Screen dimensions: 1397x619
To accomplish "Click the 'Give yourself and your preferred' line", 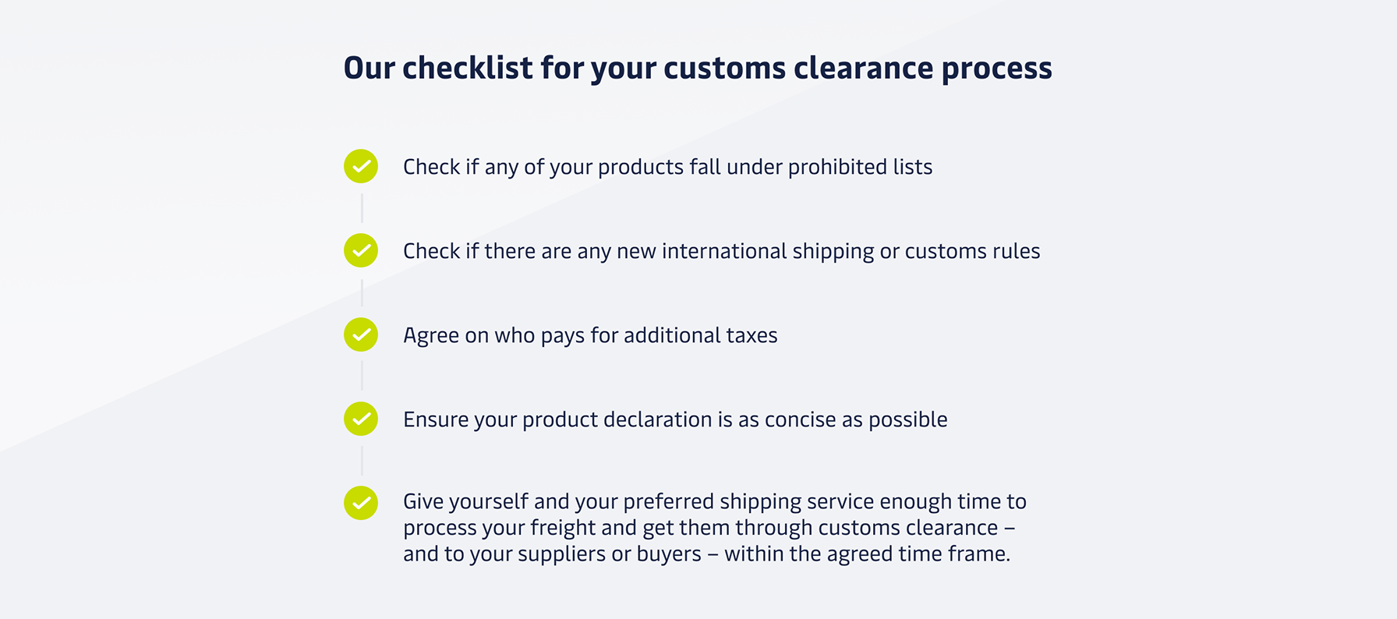I will 715,501.
